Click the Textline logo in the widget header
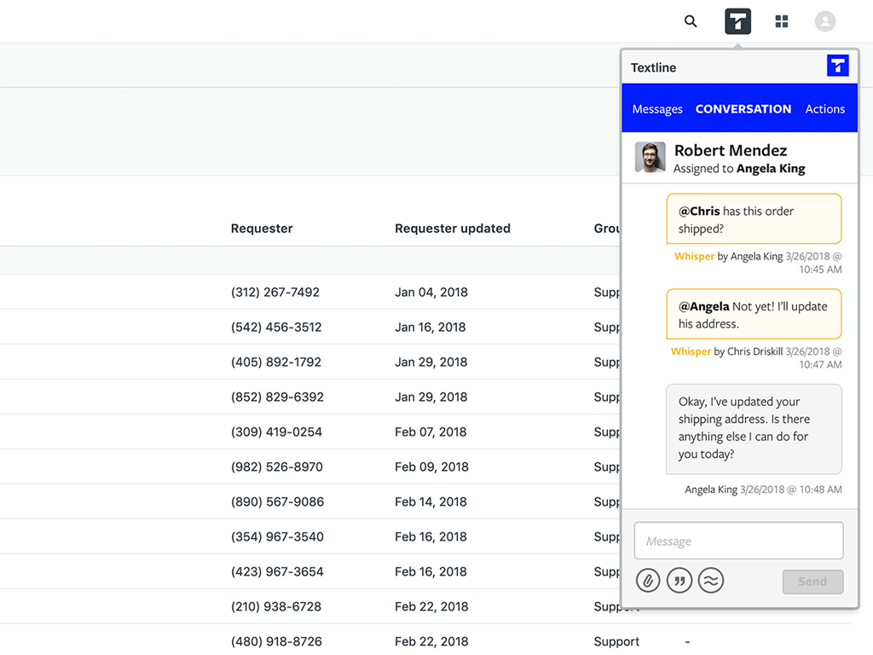The image size is (873, 655). coord(838,66)
